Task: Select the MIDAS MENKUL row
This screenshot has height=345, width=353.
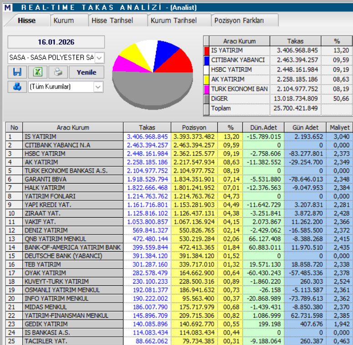Action: (x=179, y=307)
